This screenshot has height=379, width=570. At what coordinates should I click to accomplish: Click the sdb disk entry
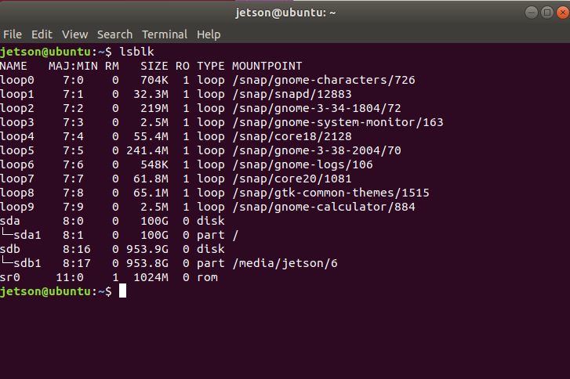pos(10,249)
